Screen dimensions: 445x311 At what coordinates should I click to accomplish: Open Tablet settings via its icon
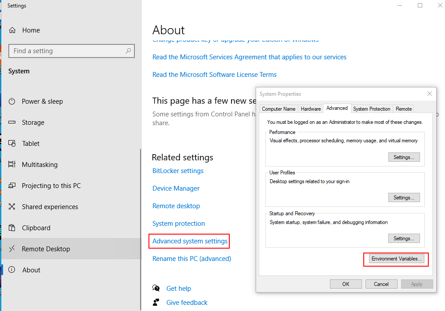coord(12,143)
